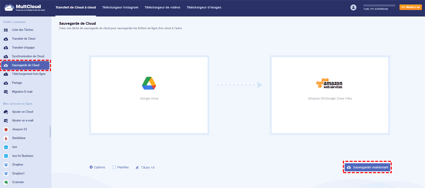The image size is (425, 188).
Task: Click the Amazon S3 service icon
Action: click(6, 130)
